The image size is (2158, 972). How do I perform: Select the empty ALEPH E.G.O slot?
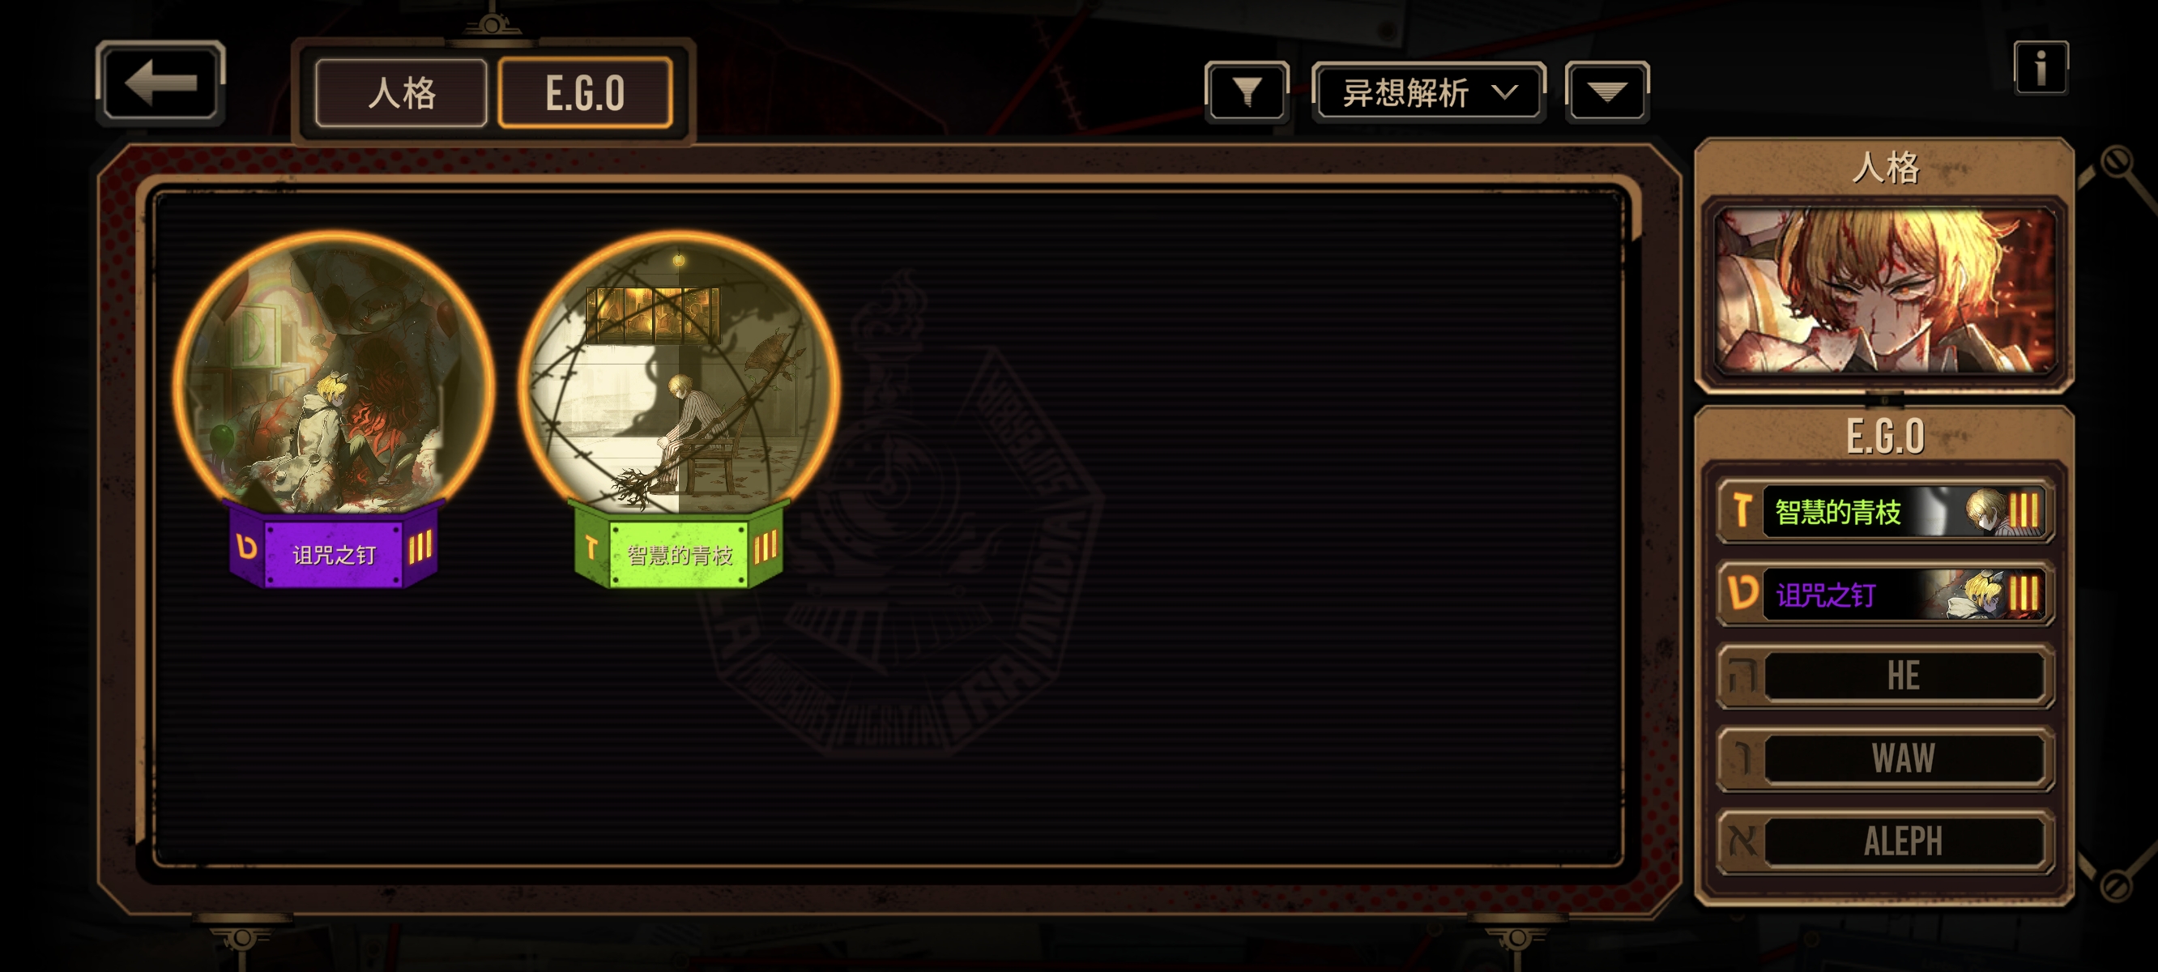point(1884,842)
